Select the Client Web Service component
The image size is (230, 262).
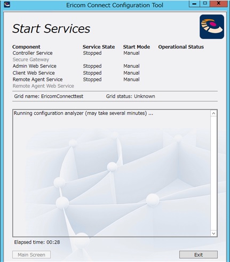(34, 73)
